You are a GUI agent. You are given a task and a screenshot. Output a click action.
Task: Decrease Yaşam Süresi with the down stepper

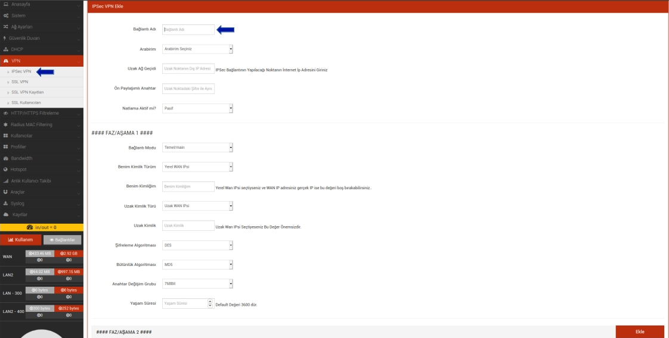(210, 306)
